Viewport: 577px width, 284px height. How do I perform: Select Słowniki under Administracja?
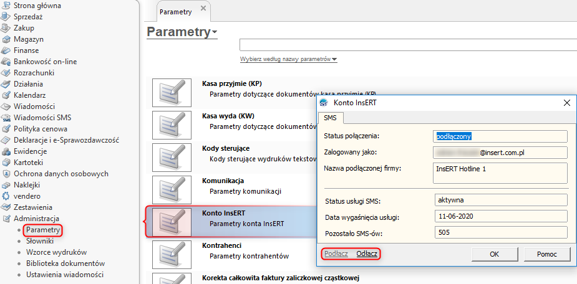pyautogui.click(x=40, y=241)
